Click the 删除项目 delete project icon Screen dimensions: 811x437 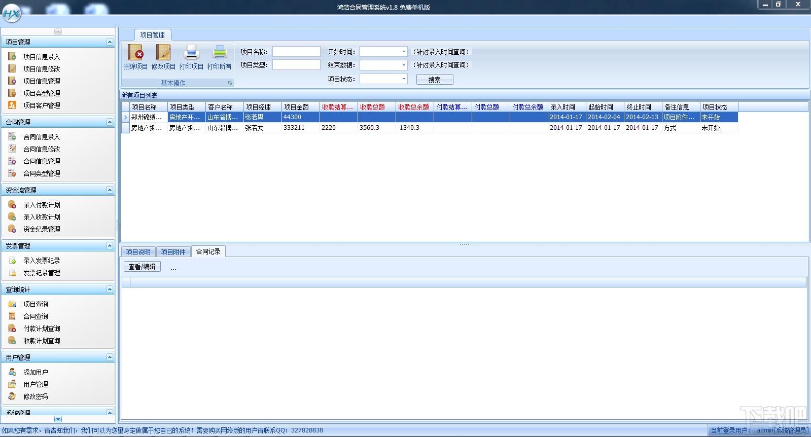pyautogui.click(x=135, y=57)
